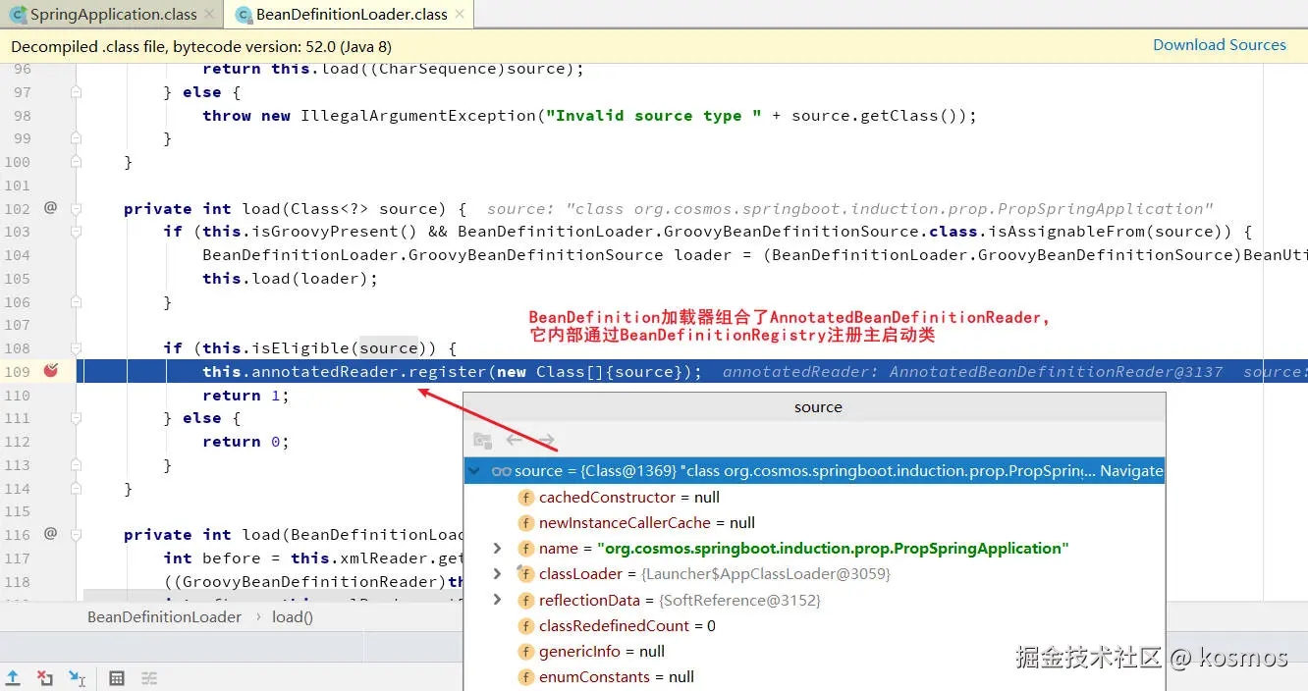Click line number 109 in the gutter
The width and height of the screenshot is (1308, 691).
pyautogui.click(x=18, y=371)
